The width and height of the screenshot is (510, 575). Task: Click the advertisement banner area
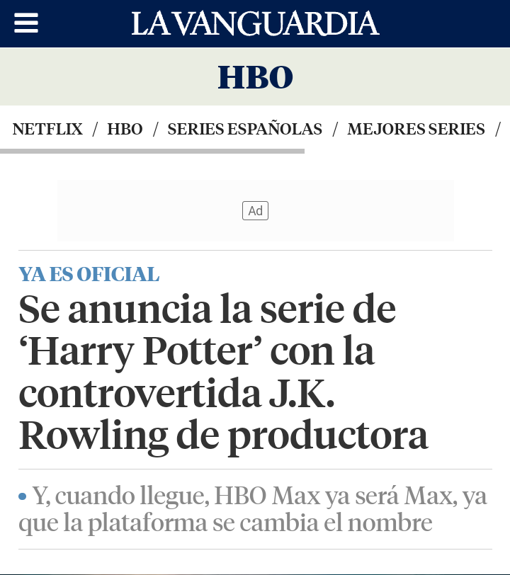pos(256,210)
